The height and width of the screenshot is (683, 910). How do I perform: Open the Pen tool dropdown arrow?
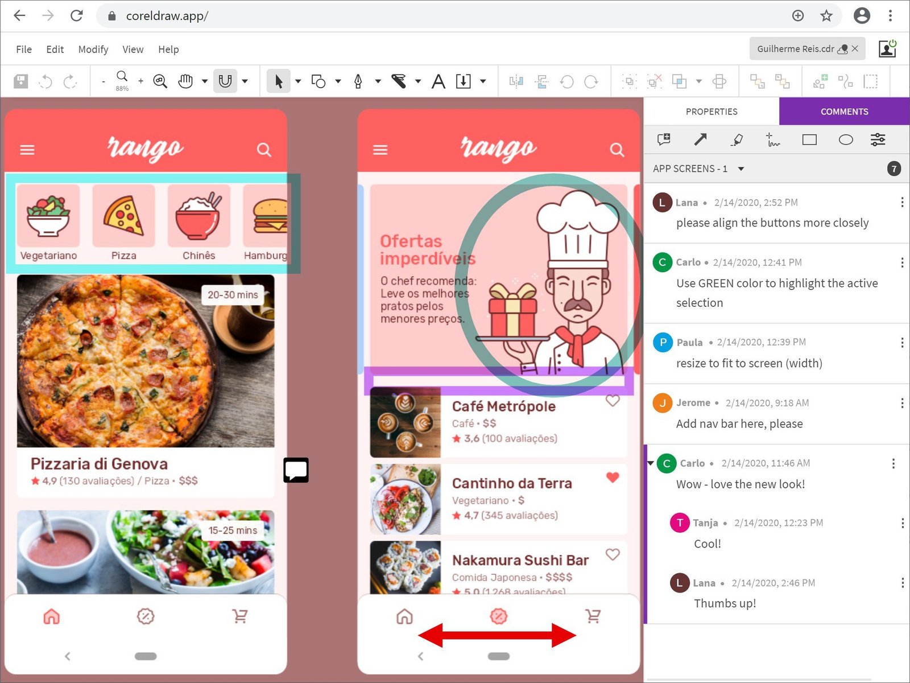[378, 81]
